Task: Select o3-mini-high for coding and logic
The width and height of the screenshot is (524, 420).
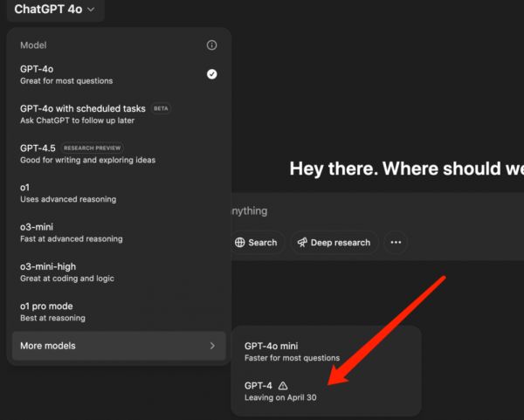Action: point(67,272)
